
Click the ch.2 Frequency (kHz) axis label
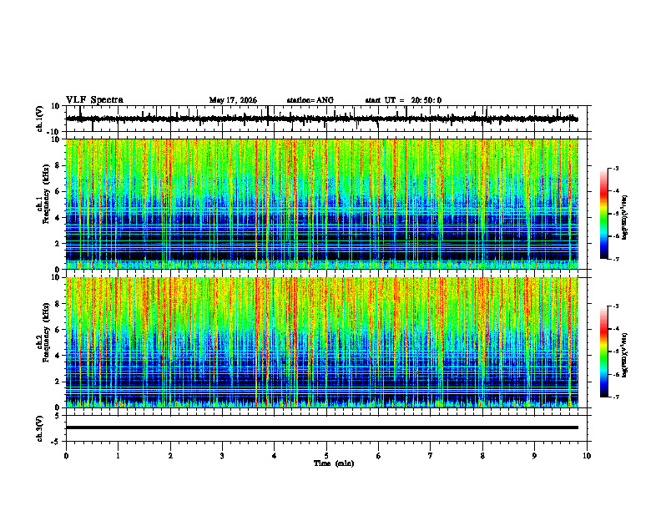click(x=43, y=342)
